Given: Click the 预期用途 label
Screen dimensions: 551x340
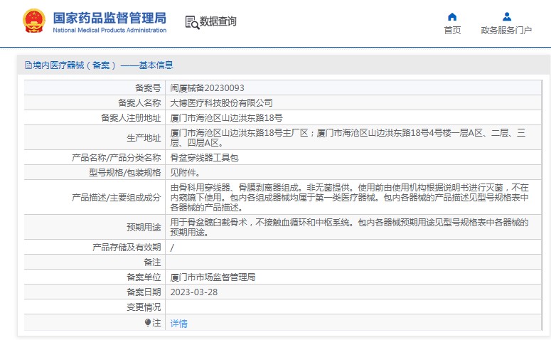Looking at the screenshot, I should point(144,228).
